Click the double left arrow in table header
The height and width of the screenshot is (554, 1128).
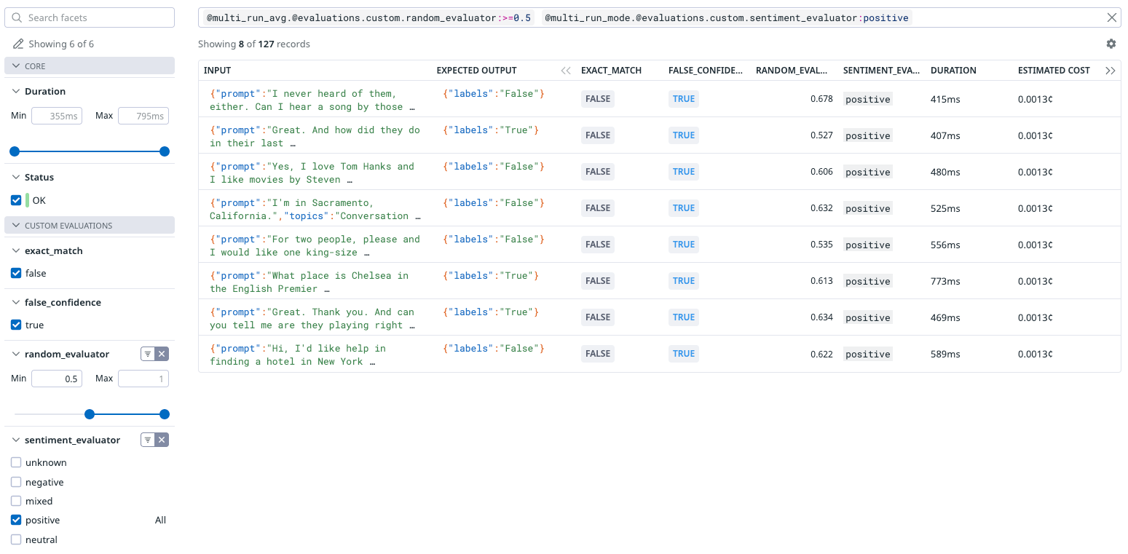(x=566, y=71)
